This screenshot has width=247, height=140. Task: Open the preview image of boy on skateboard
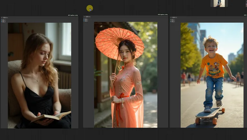212,75
